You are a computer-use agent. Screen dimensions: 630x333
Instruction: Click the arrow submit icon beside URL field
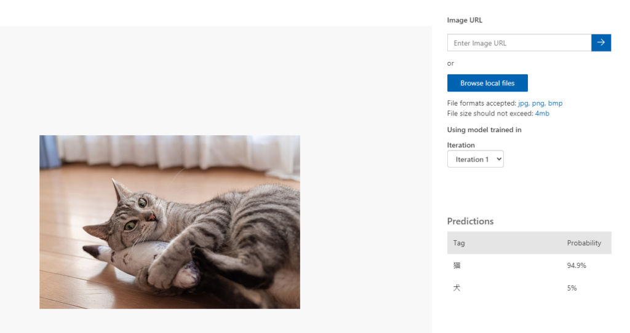[601, 42]
